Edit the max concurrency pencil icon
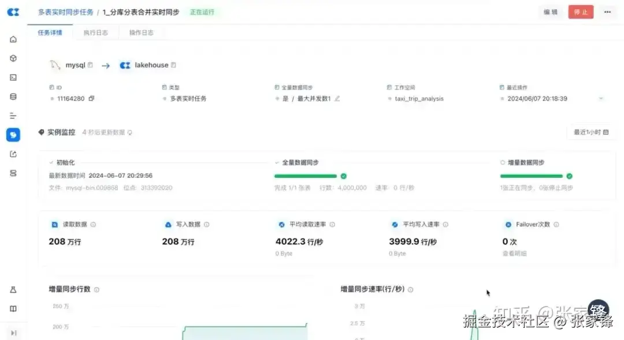 coord(337,98)
